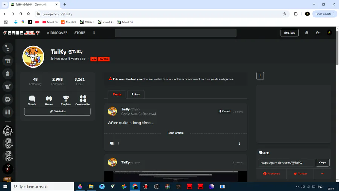Screen dimensions: 339x191
Task: Open the site information icon in address bar
Action: 38,14
